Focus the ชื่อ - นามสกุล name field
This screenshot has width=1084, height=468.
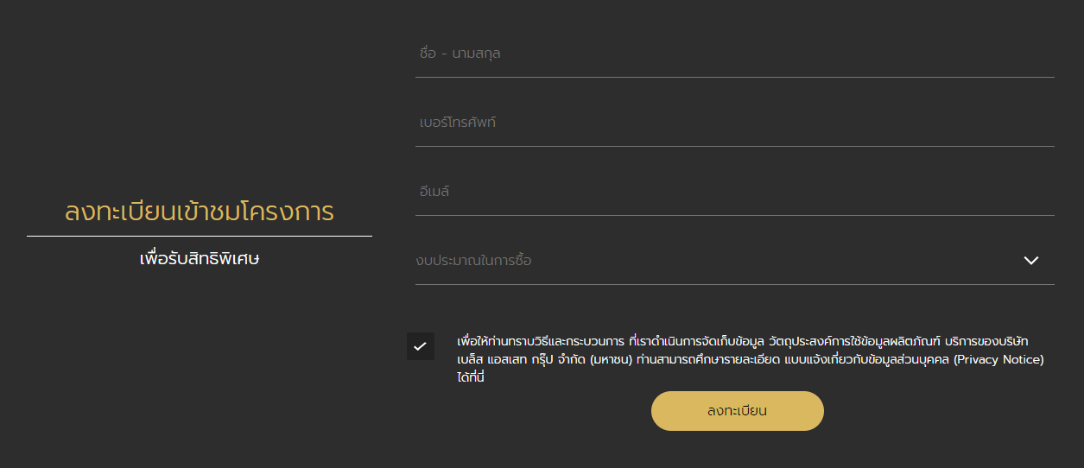[735, 54]
